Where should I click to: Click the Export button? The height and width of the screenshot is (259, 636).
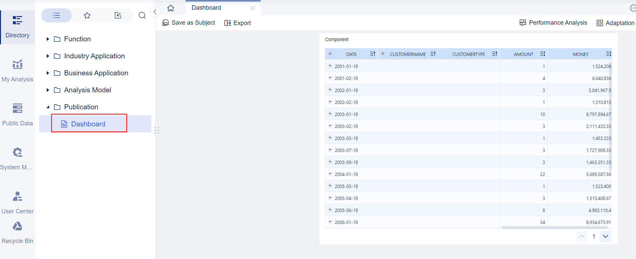click(x=237, y=23)
